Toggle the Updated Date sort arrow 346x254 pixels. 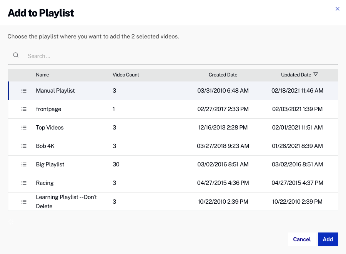[x=316, y=75]
